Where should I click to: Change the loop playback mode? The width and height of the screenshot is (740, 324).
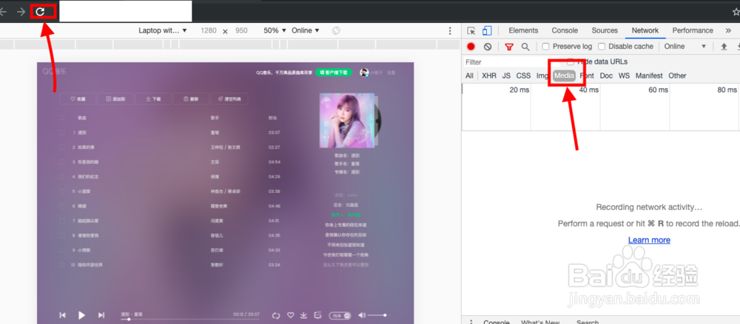(x=276, y=315)
